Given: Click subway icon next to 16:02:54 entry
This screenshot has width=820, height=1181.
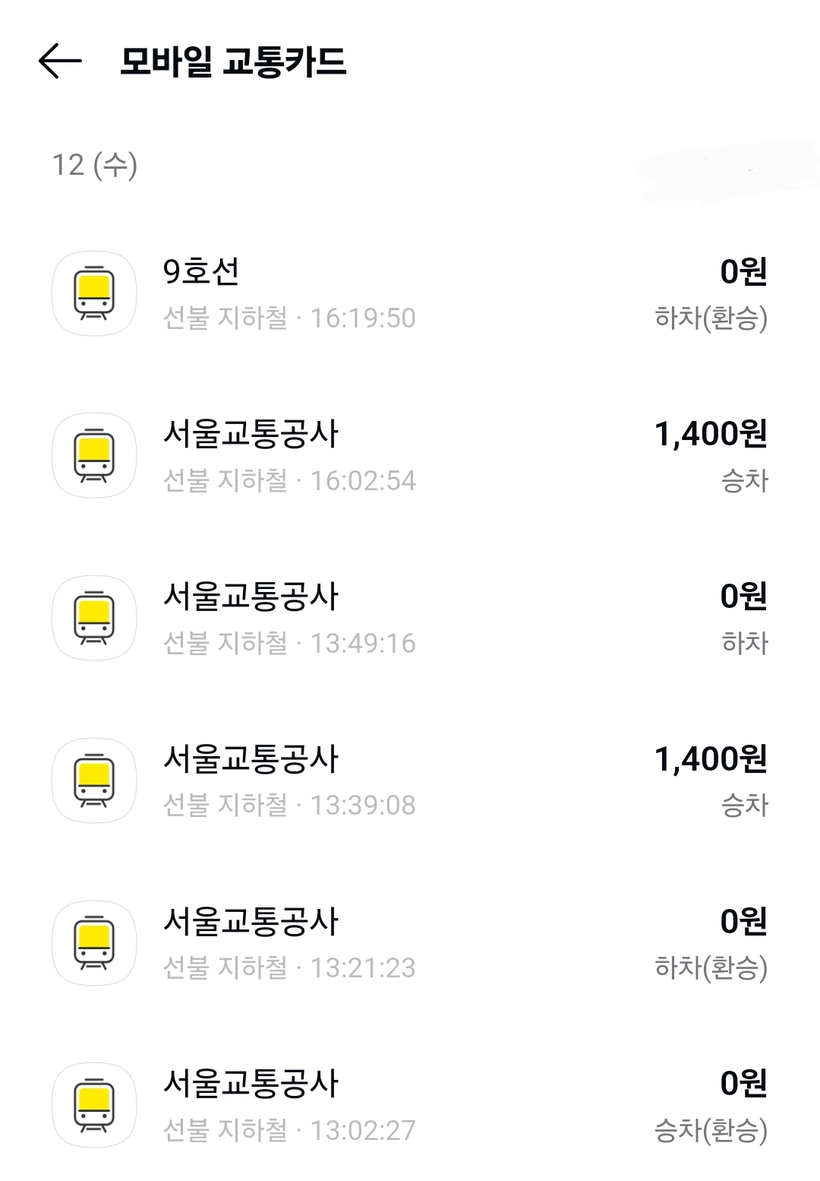Looking at the screenshot, I should tap(94, 455).
